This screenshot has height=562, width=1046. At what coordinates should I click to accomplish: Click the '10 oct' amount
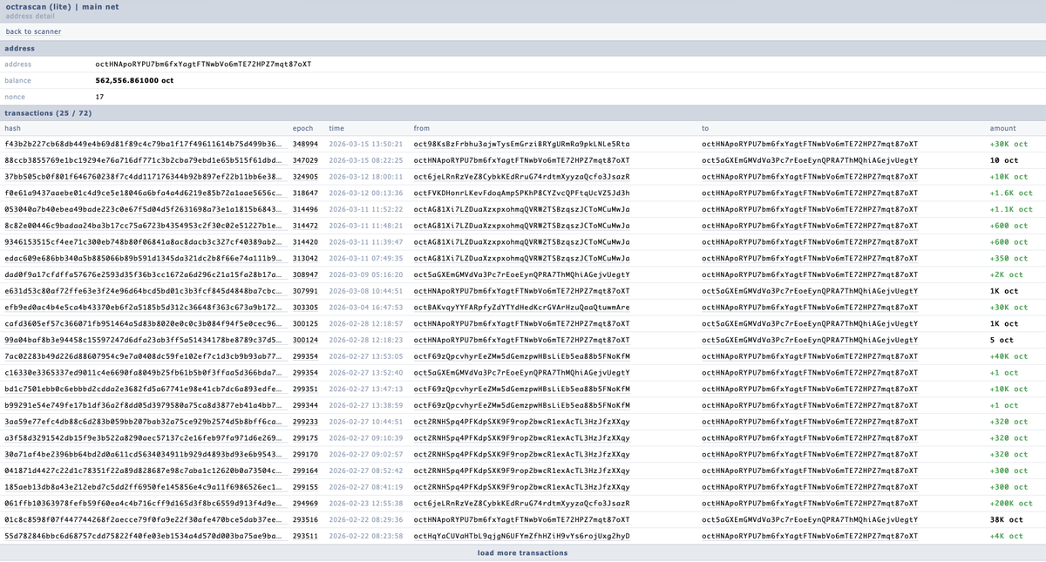(1004, 160)
